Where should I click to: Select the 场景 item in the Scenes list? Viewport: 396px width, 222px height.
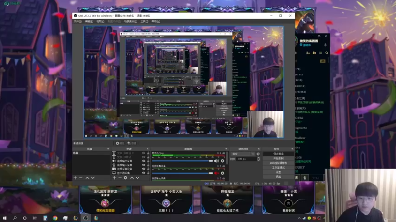[91, 153]
